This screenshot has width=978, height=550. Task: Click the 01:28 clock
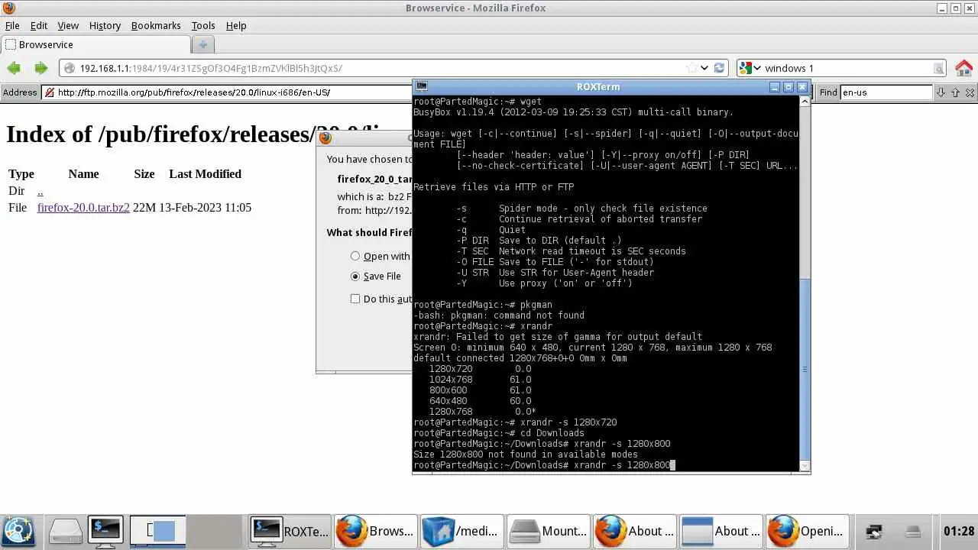click(x=959, y=531)
